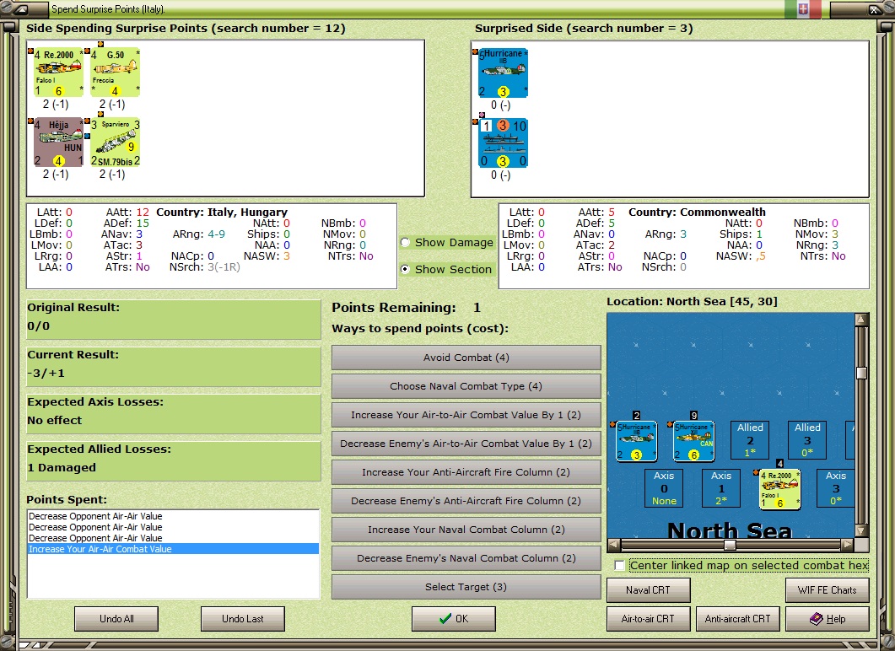Enable the Show Damage radio option
The width and height of the screenshot is (895, 651).
click(405, 243)
